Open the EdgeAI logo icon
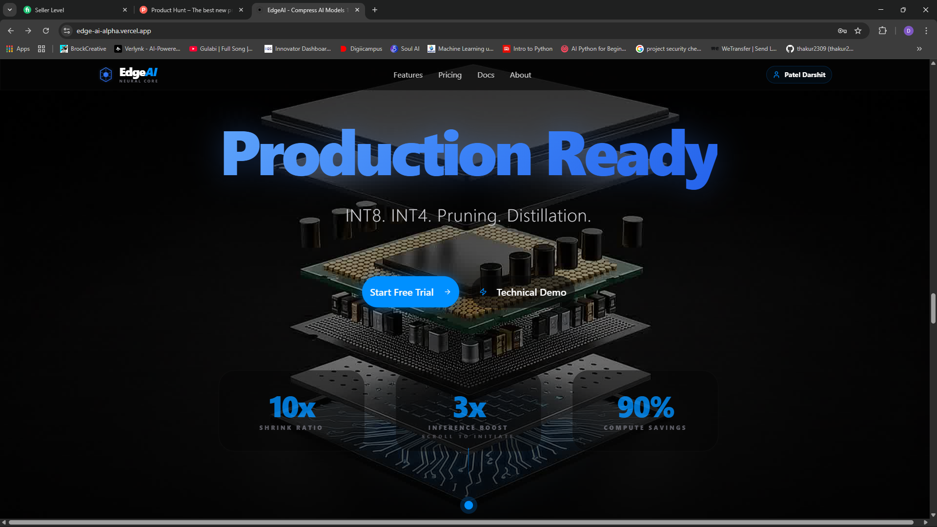 (105, 74)
